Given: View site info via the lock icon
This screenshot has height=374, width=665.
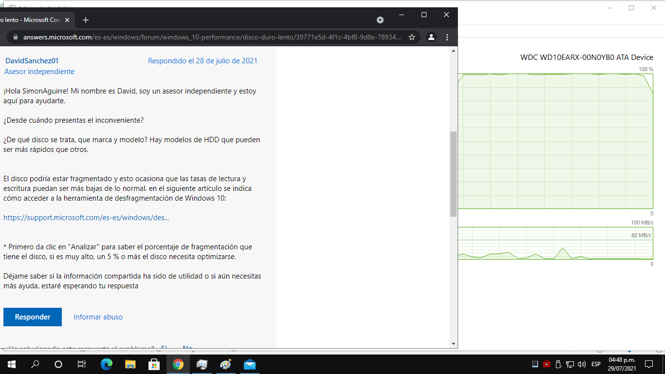Looking at the screenshot, I should 15,37.
